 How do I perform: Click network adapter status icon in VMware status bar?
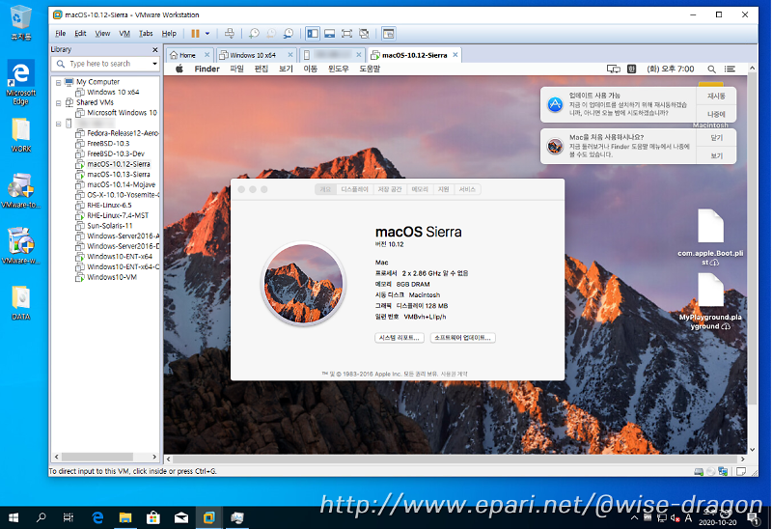[x=723, y=471]
